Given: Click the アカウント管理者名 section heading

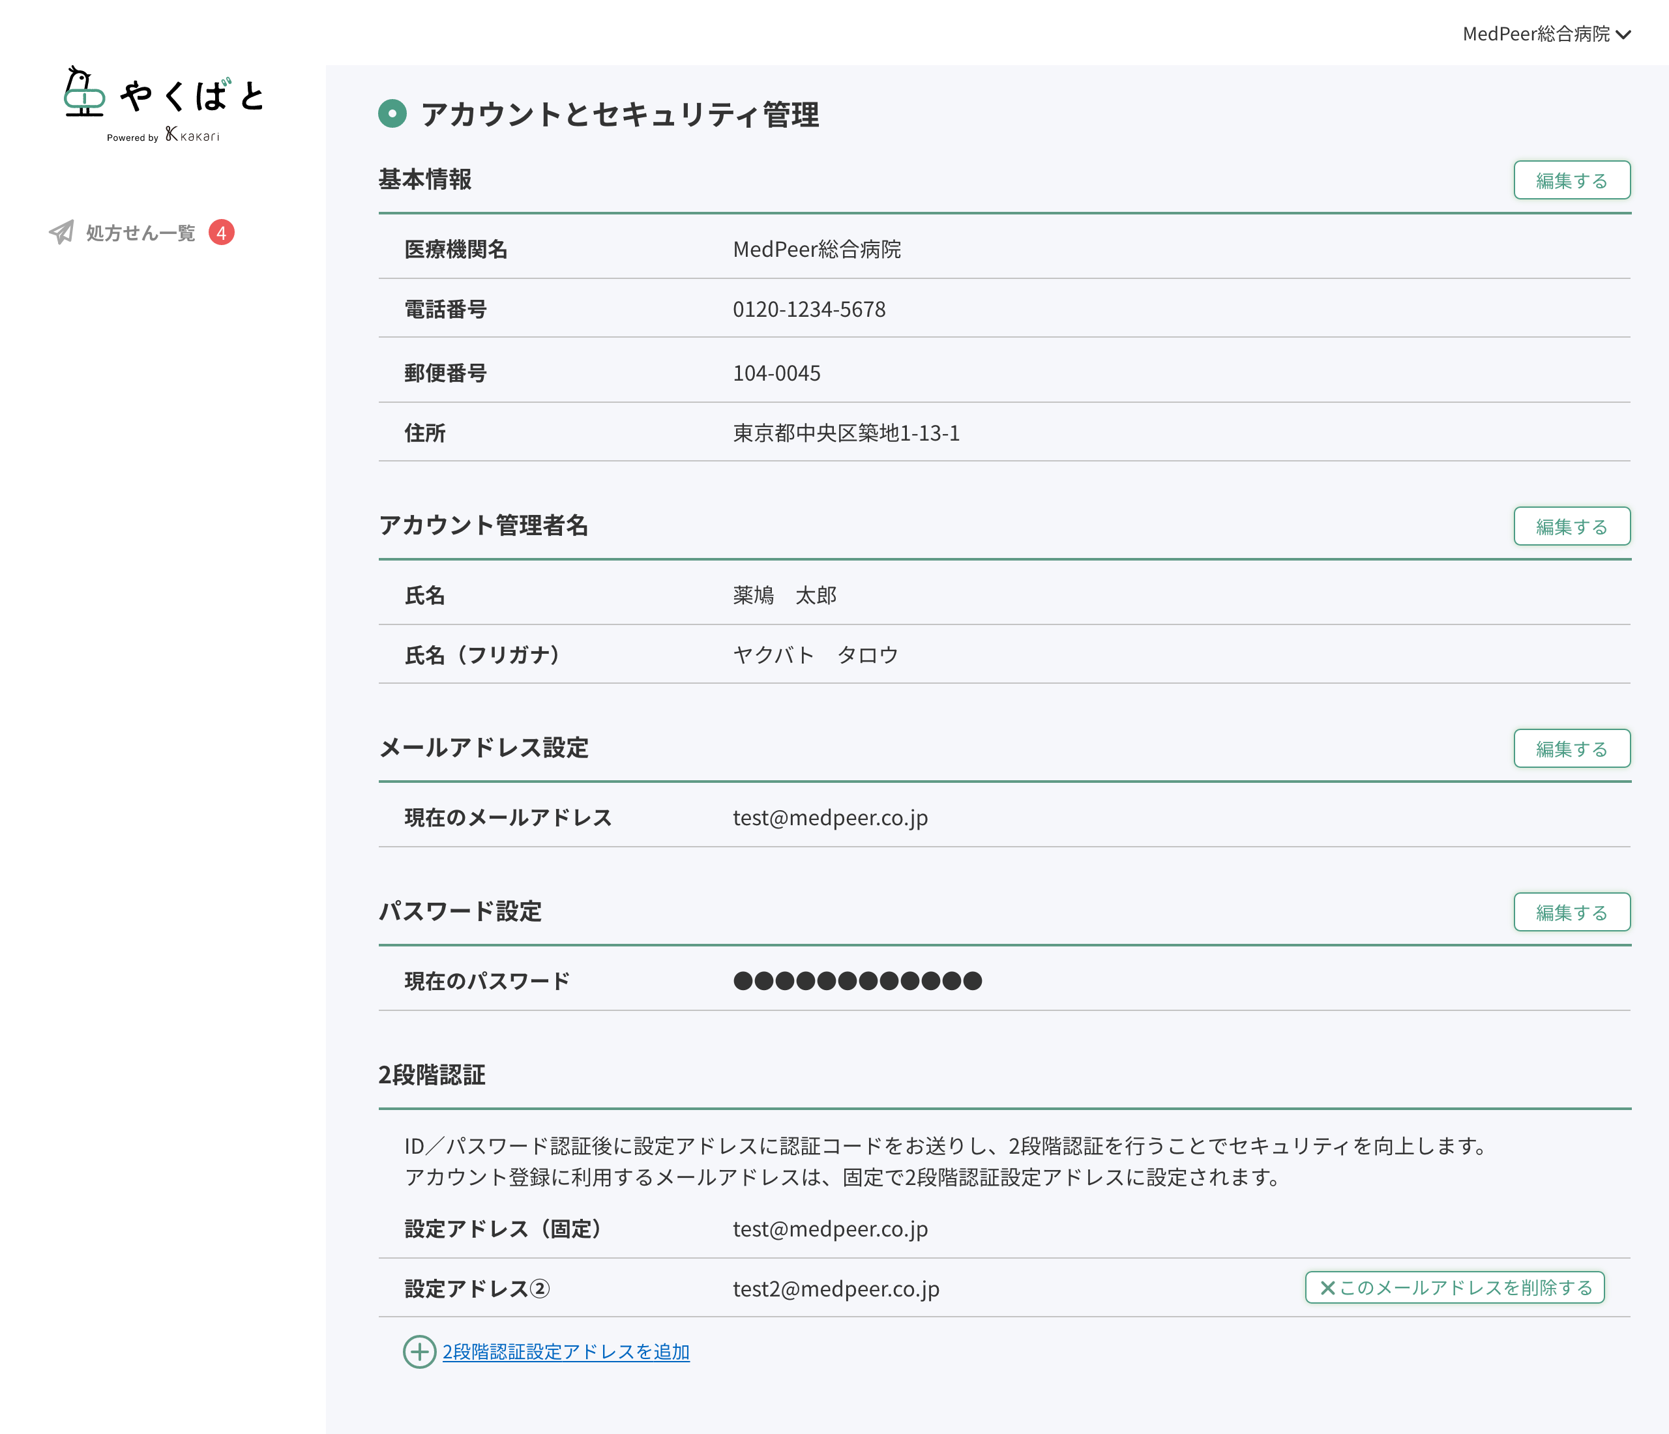Looking at the screenshot, I should point(483,525).
